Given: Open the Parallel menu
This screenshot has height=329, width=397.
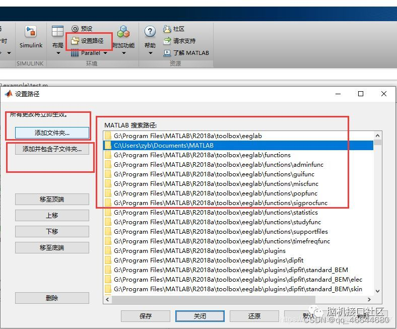Looking at the screenshot, I should 89,53.
